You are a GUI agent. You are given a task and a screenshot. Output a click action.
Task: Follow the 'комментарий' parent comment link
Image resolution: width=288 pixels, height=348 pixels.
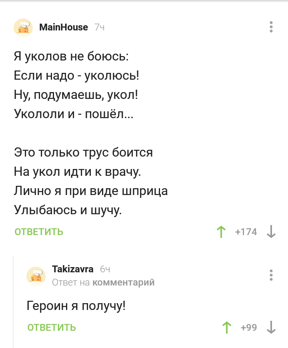pyautogui.click(x=123, y=282)
